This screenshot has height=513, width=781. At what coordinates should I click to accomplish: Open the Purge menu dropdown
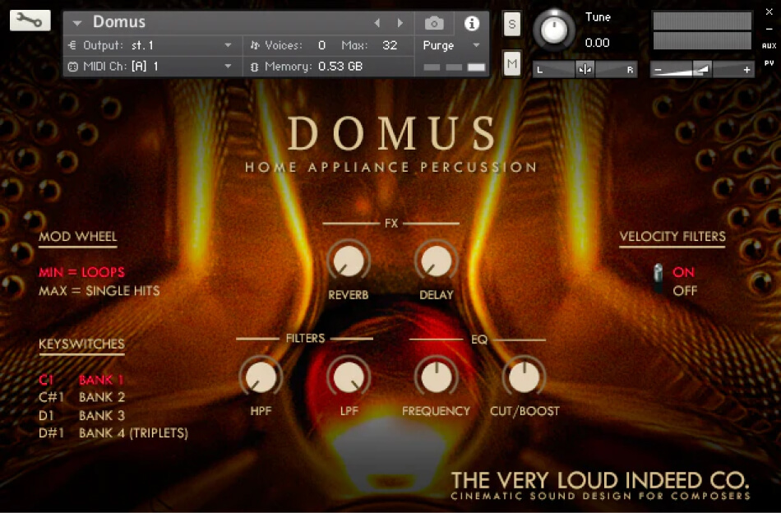(476, 45)
